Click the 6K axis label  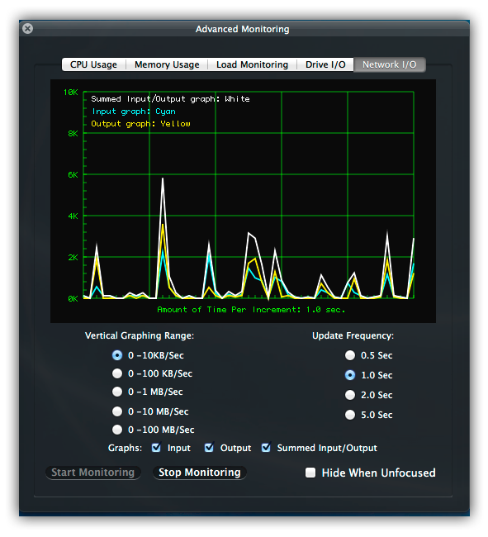73,175
